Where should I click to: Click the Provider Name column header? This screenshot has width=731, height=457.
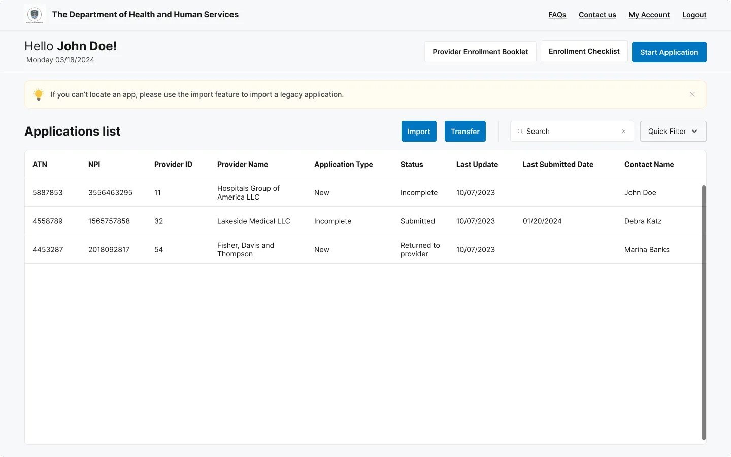click(243, 165)
